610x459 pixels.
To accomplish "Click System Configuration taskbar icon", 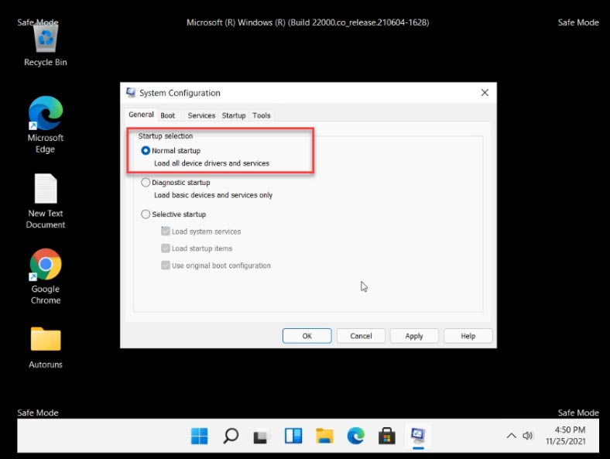I will [x=418, y=436].
